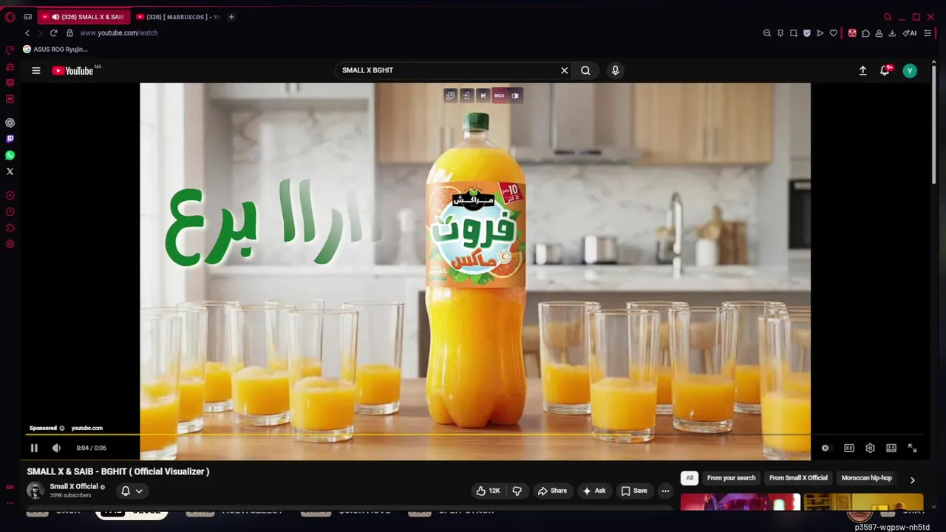This screenshot has width=946, height=532.
Task: Open the player settings gear
Action: pyautogui.click(x=870, y=448)
